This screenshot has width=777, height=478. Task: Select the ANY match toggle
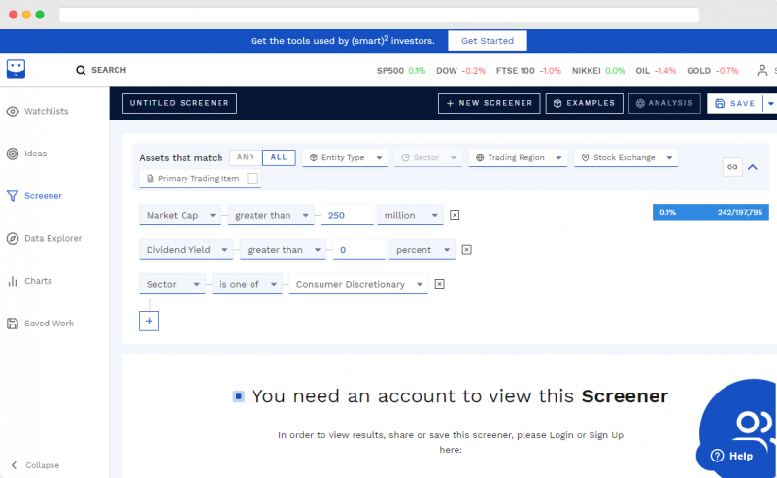(246, 157)
